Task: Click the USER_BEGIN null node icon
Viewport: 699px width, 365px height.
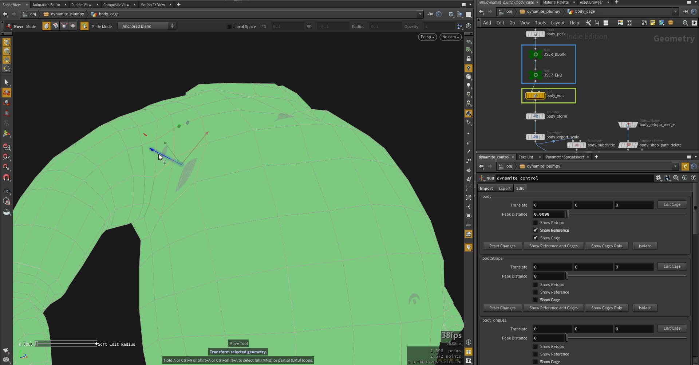Action: tap(535, 54)
